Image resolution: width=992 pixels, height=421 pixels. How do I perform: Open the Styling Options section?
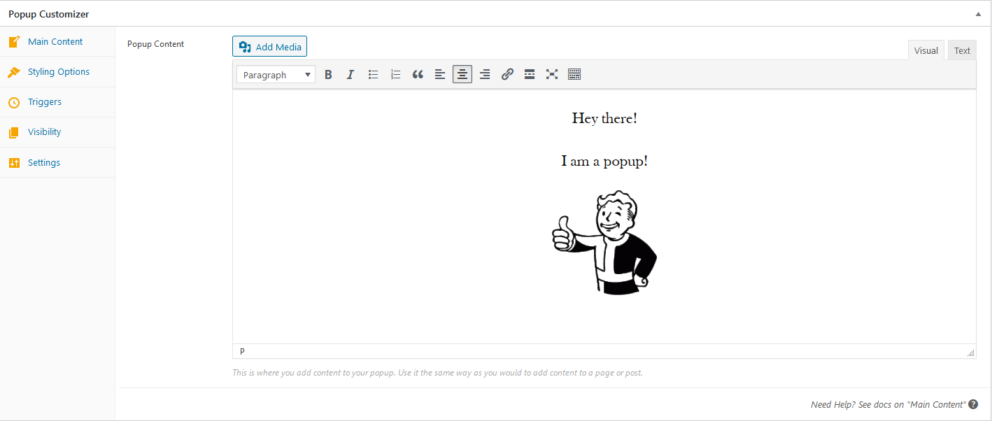(x=58, y=71)
